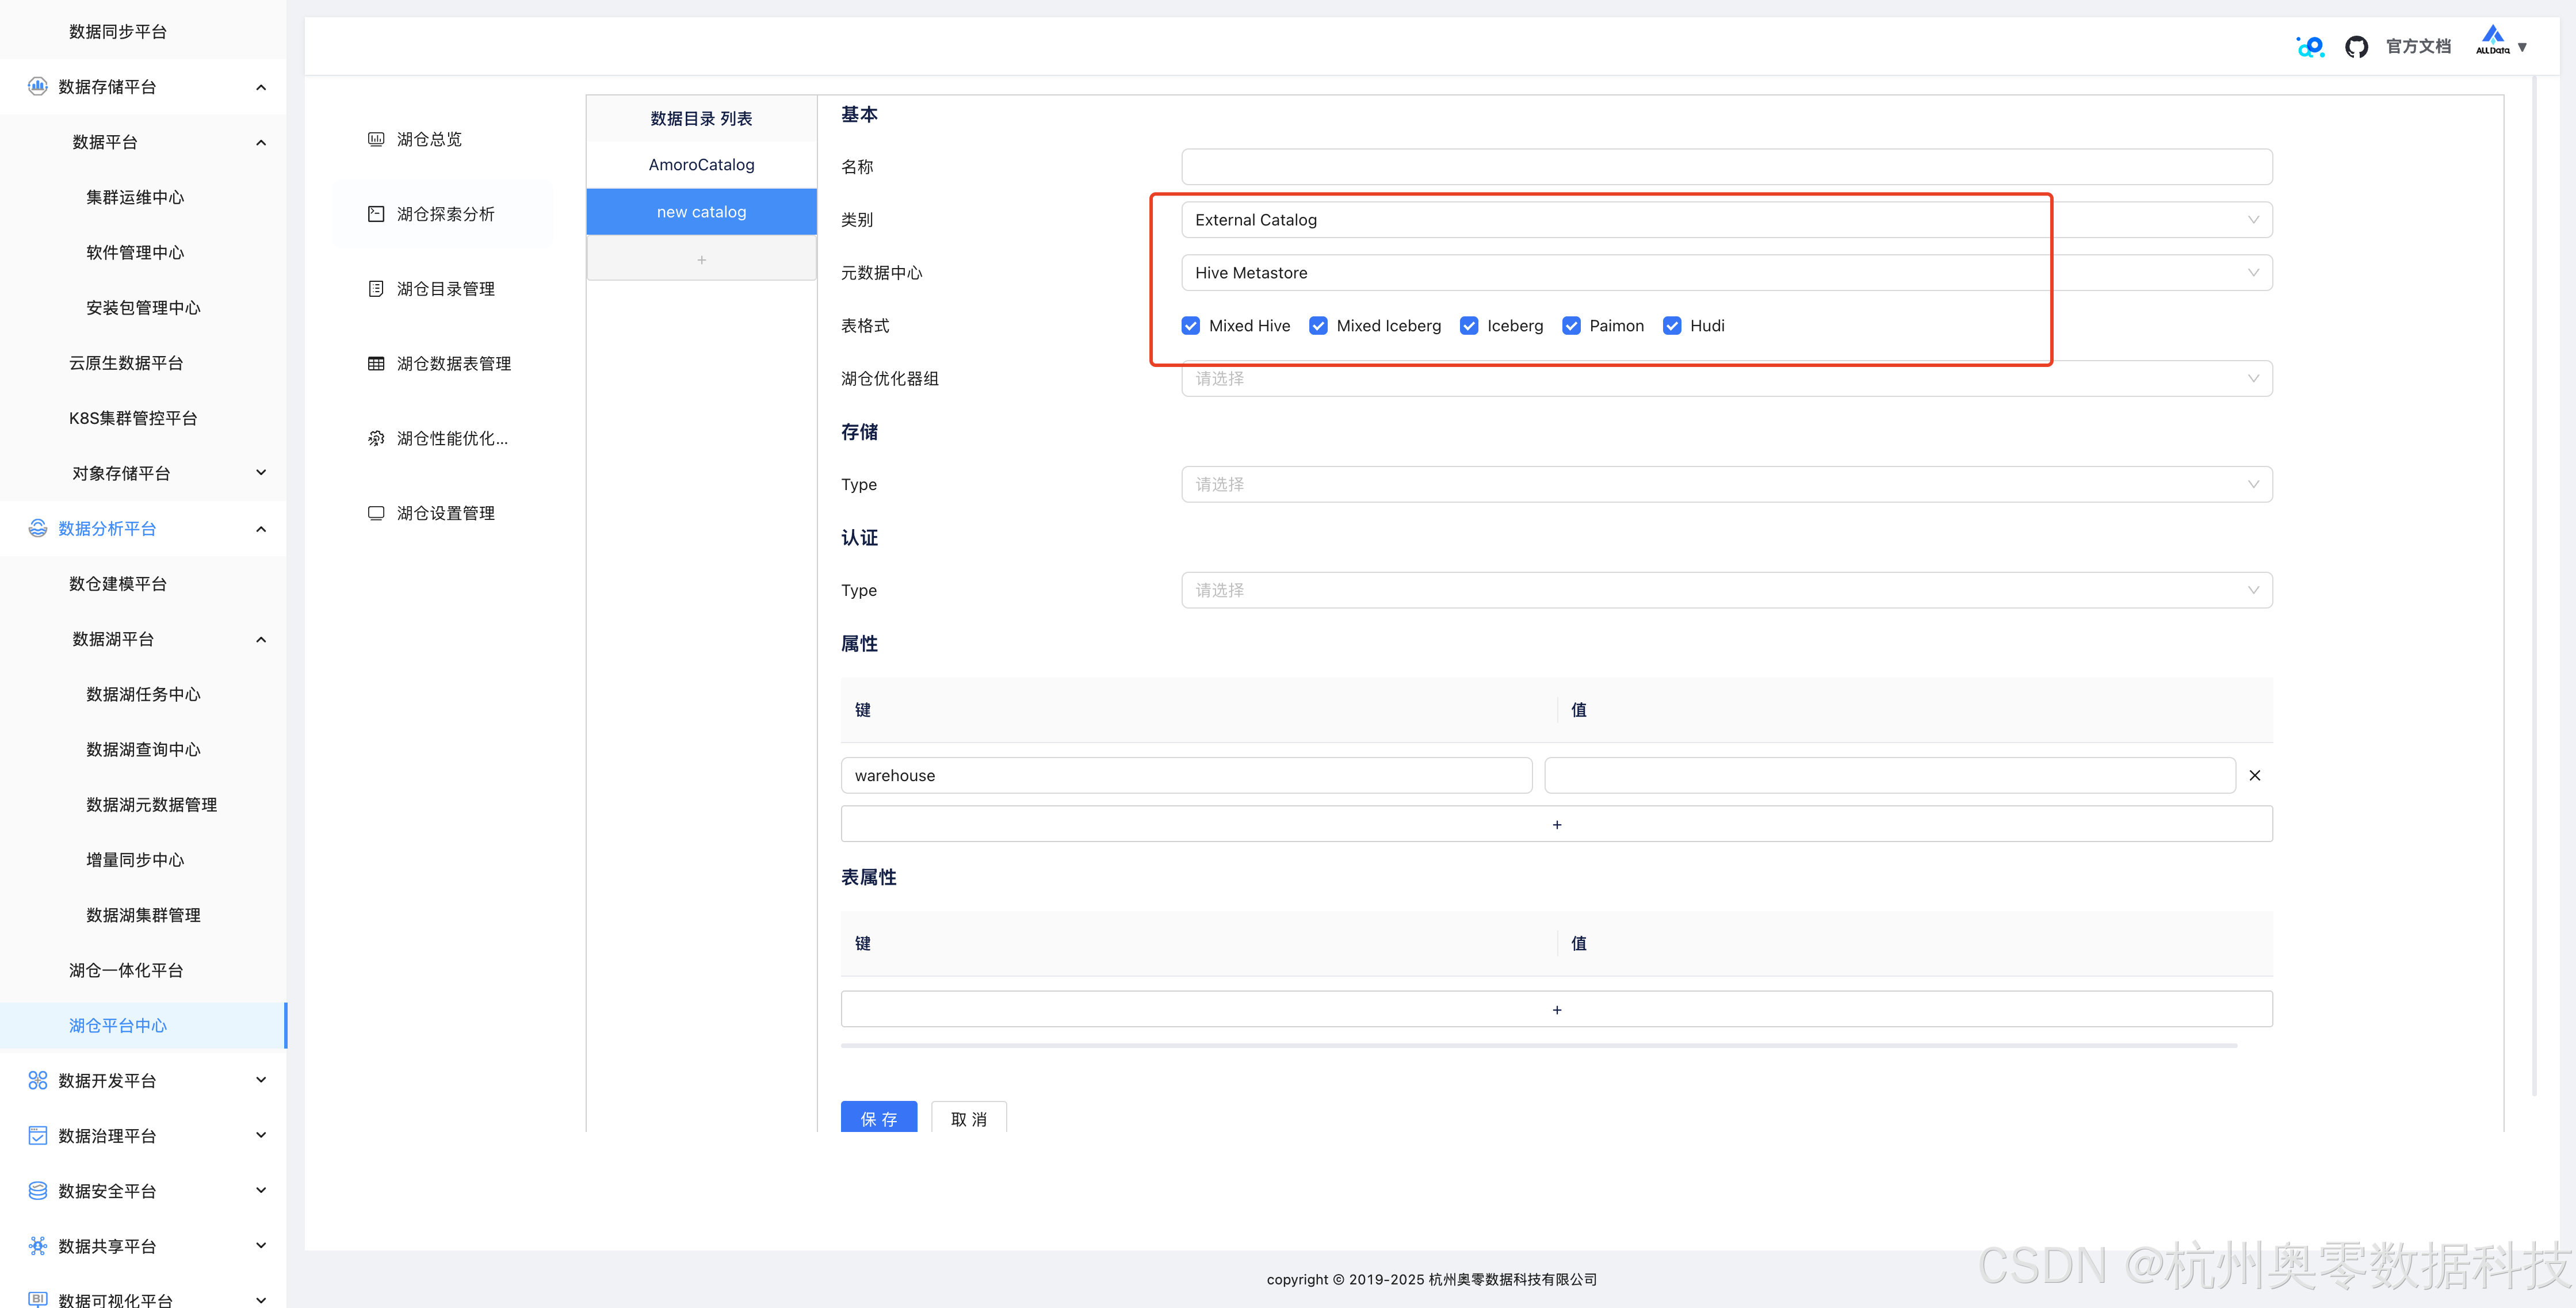Add a new 属性 key-value row
Viewport: 2576px width, 1308px height.
pyautogui.click(x=1557, y=824)
